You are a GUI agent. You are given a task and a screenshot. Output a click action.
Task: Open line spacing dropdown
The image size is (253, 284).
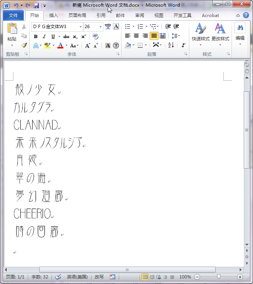(x=176, y=36)
